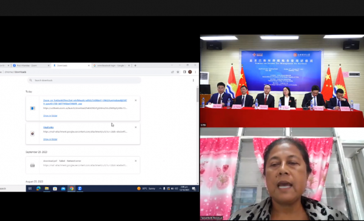
Task: Click the Search downloads field
Action: tap(84, 81)
